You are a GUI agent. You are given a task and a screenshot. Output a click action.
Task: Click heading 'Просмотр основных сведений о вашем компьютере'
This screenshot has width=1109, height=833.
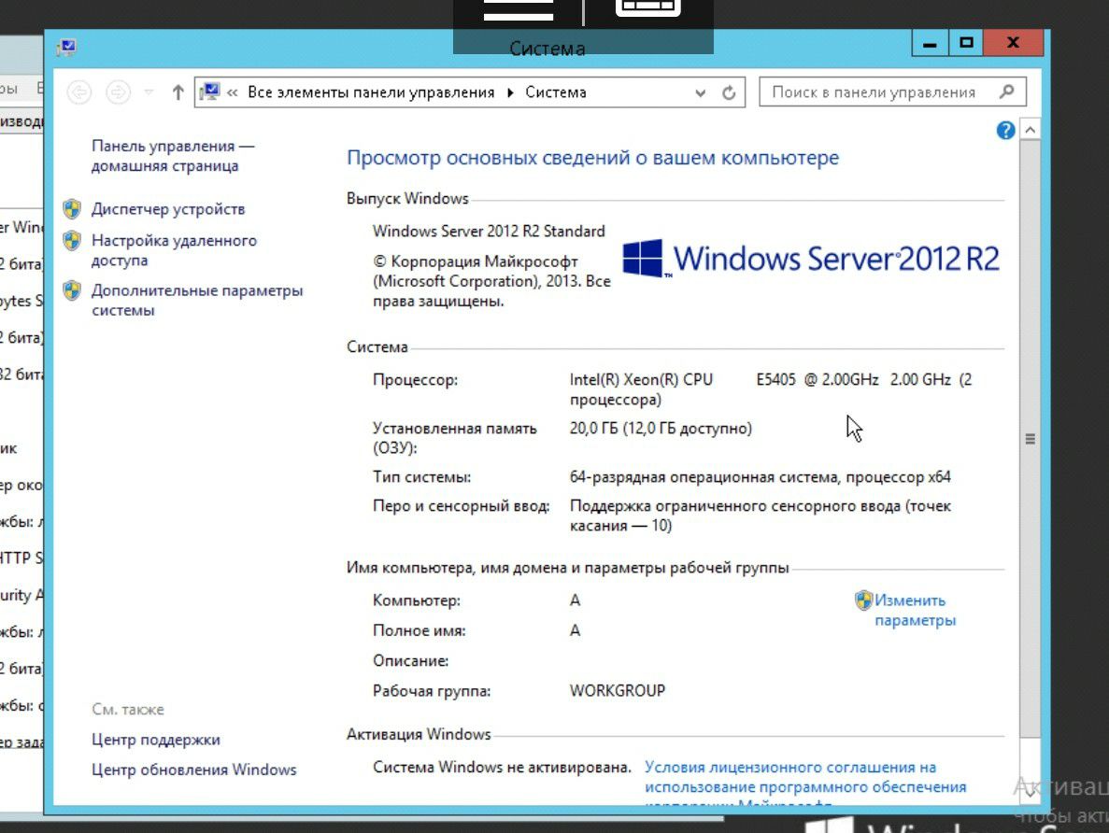(x=592, y=158)
